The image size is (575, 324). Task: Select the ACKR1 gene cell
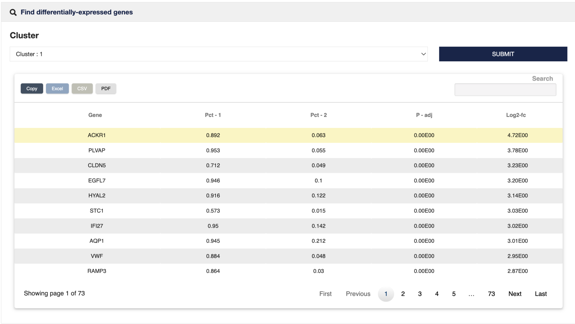click(x=97, y=135)
